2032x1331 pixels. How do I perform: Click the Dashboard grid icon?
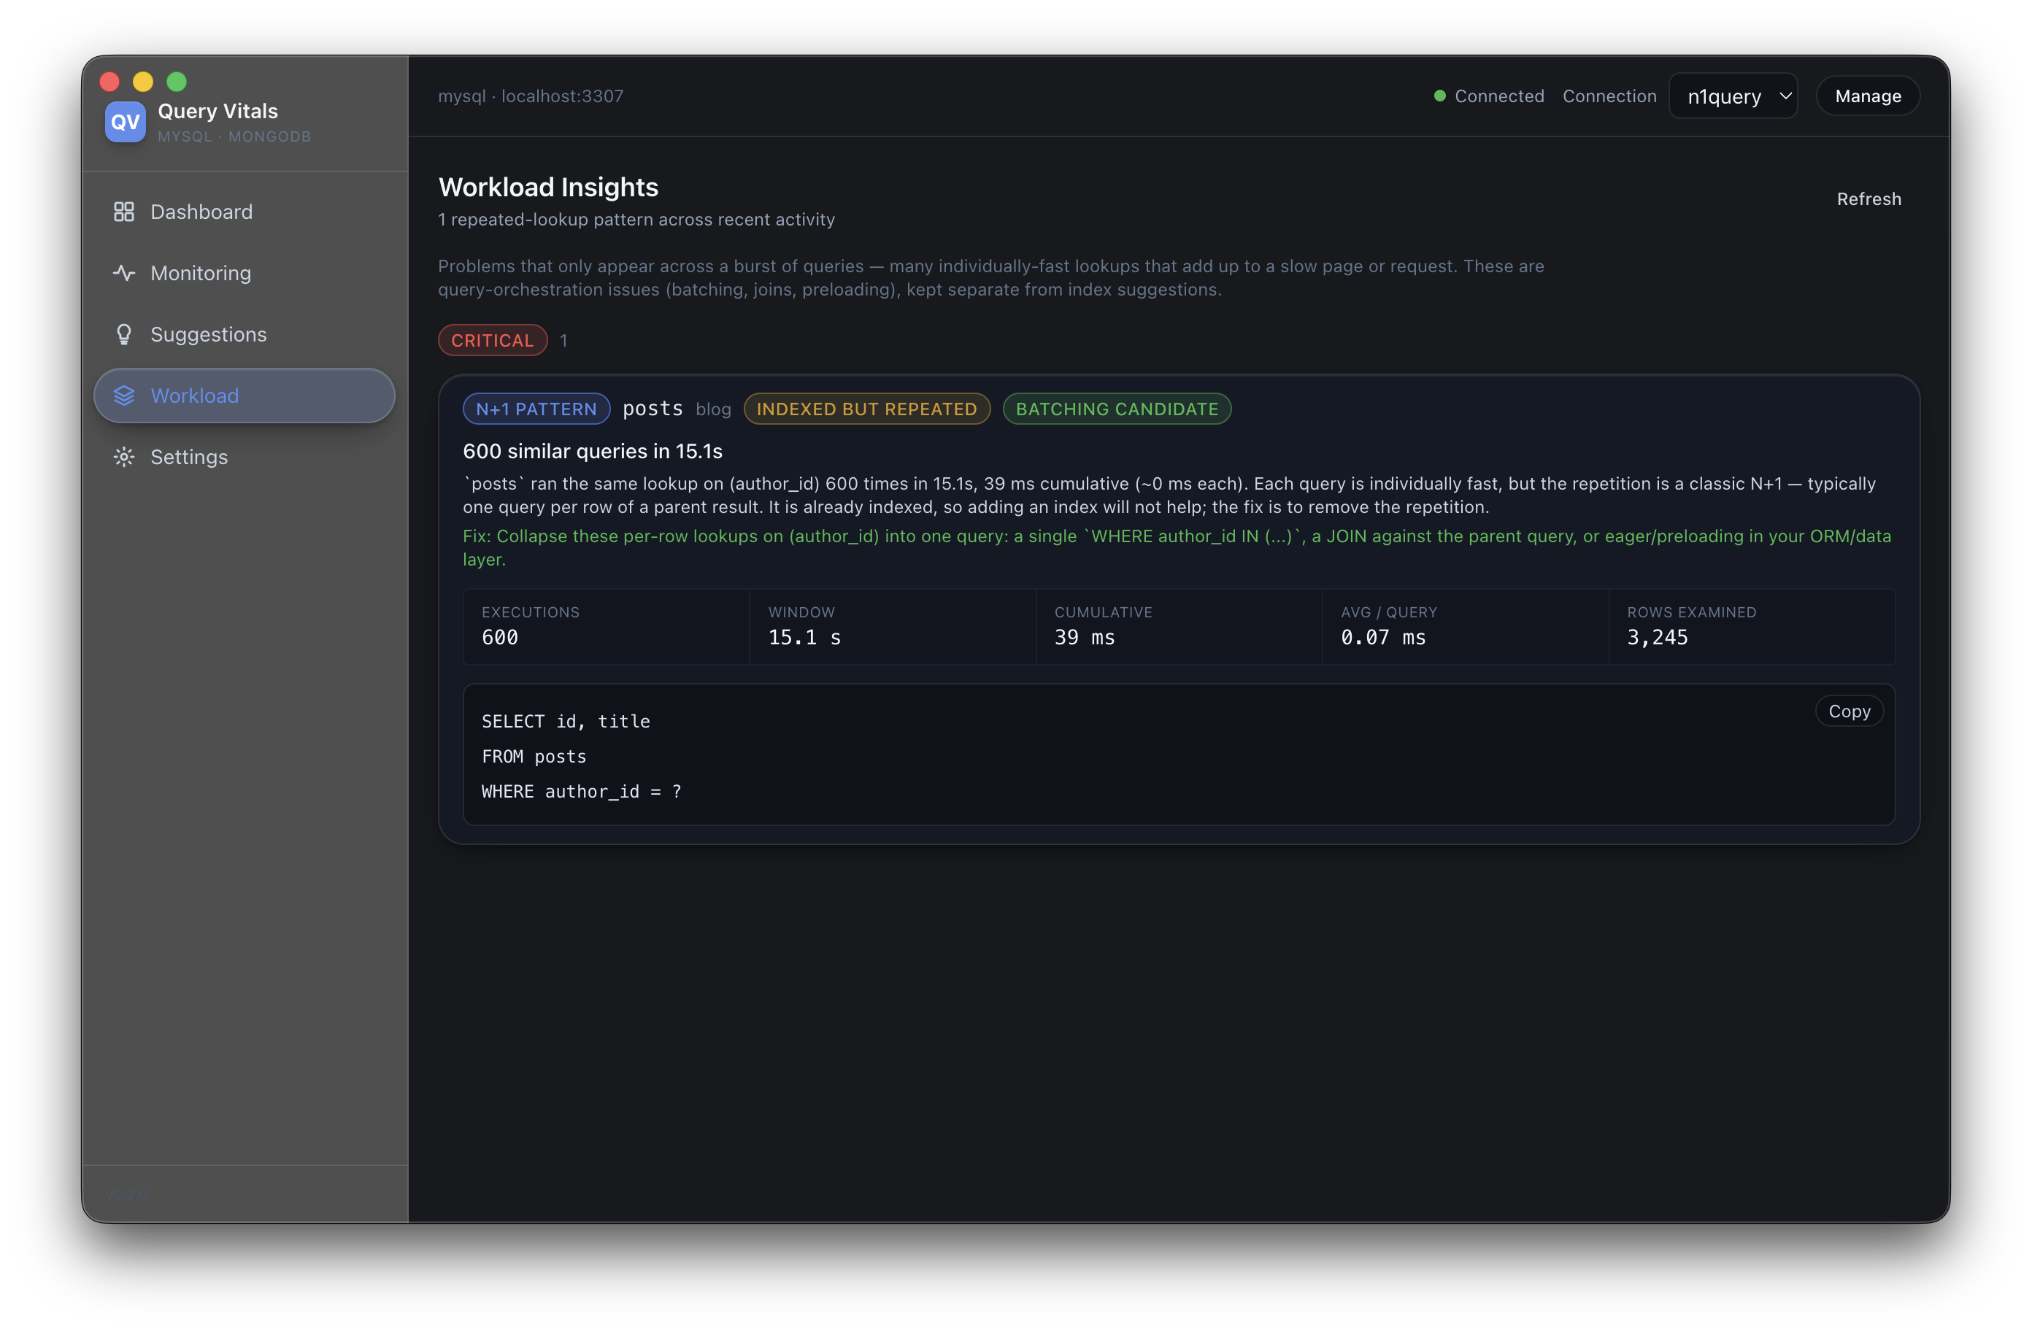[x=124, y=212]
